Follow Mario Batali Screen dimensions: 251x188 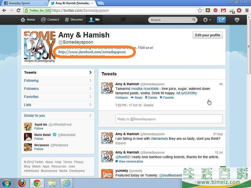pos(39,139)
